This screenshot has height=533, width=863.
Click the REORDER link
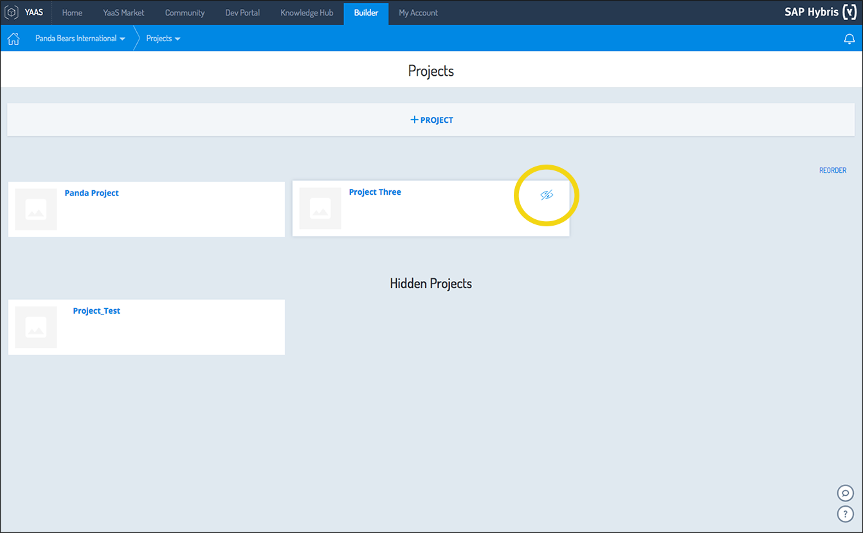pos(832,170)
